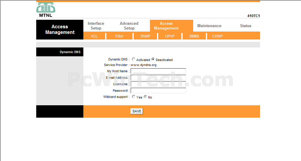Viewport: 301px width, 161px height.
Task: Focus the My Host Name field
Action: pyautogui.click(x=158, y=71)
